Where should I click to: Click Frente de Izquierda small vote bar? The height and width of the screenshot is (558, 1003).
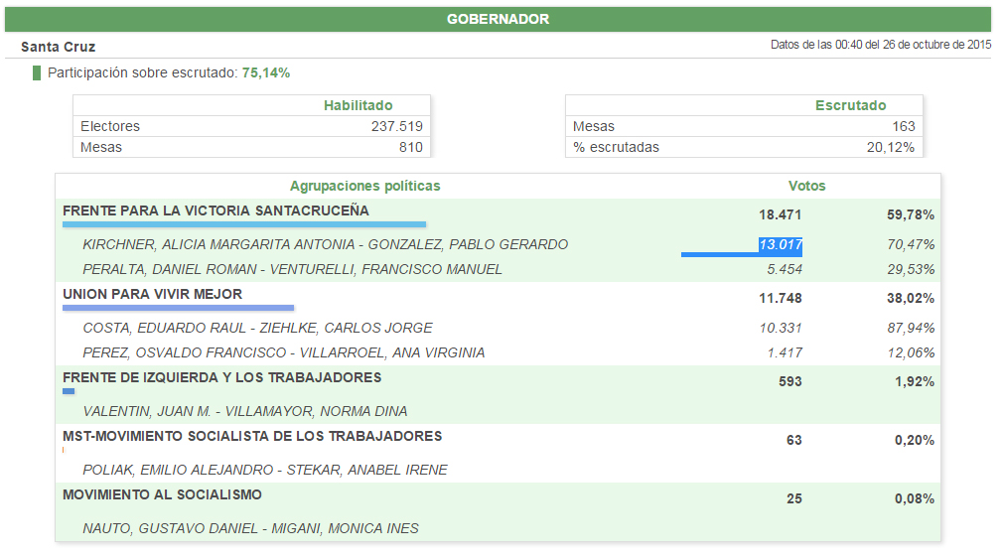pos(69,391)
